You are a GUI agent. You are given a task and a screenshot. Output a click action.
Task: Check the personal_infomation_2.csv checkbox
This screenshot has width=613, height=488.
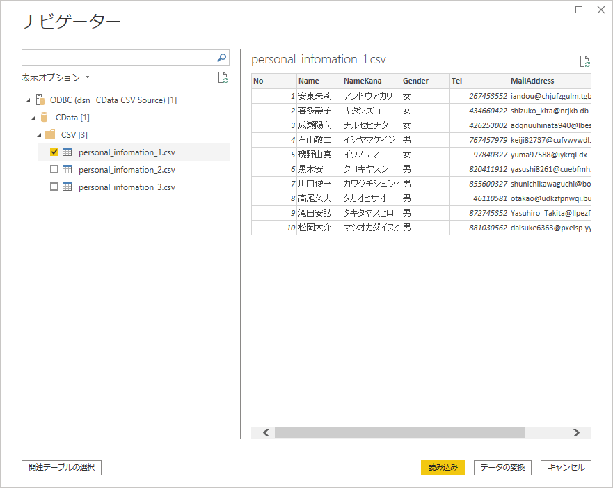coord(54,169)
